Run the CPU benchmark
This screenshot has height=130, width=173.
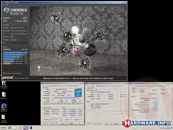click(25, 21)
